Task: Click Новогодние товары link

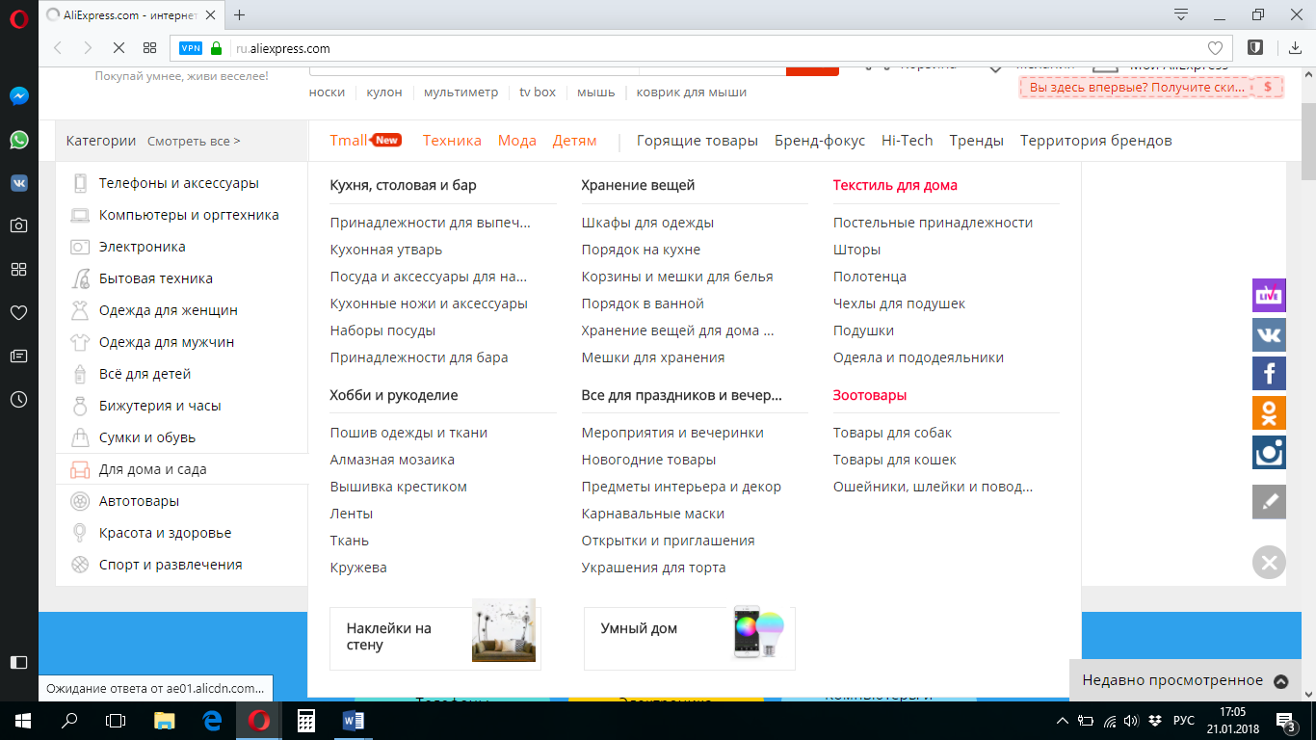Action: pyautogui.click(x=649, y=460)
